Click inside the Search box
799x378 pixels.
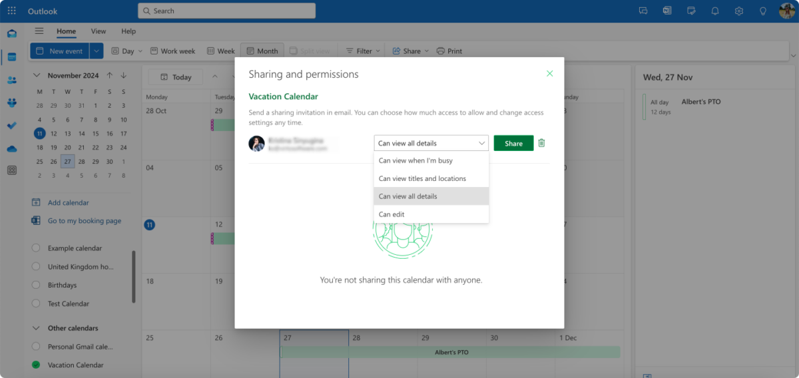[227, 11]
